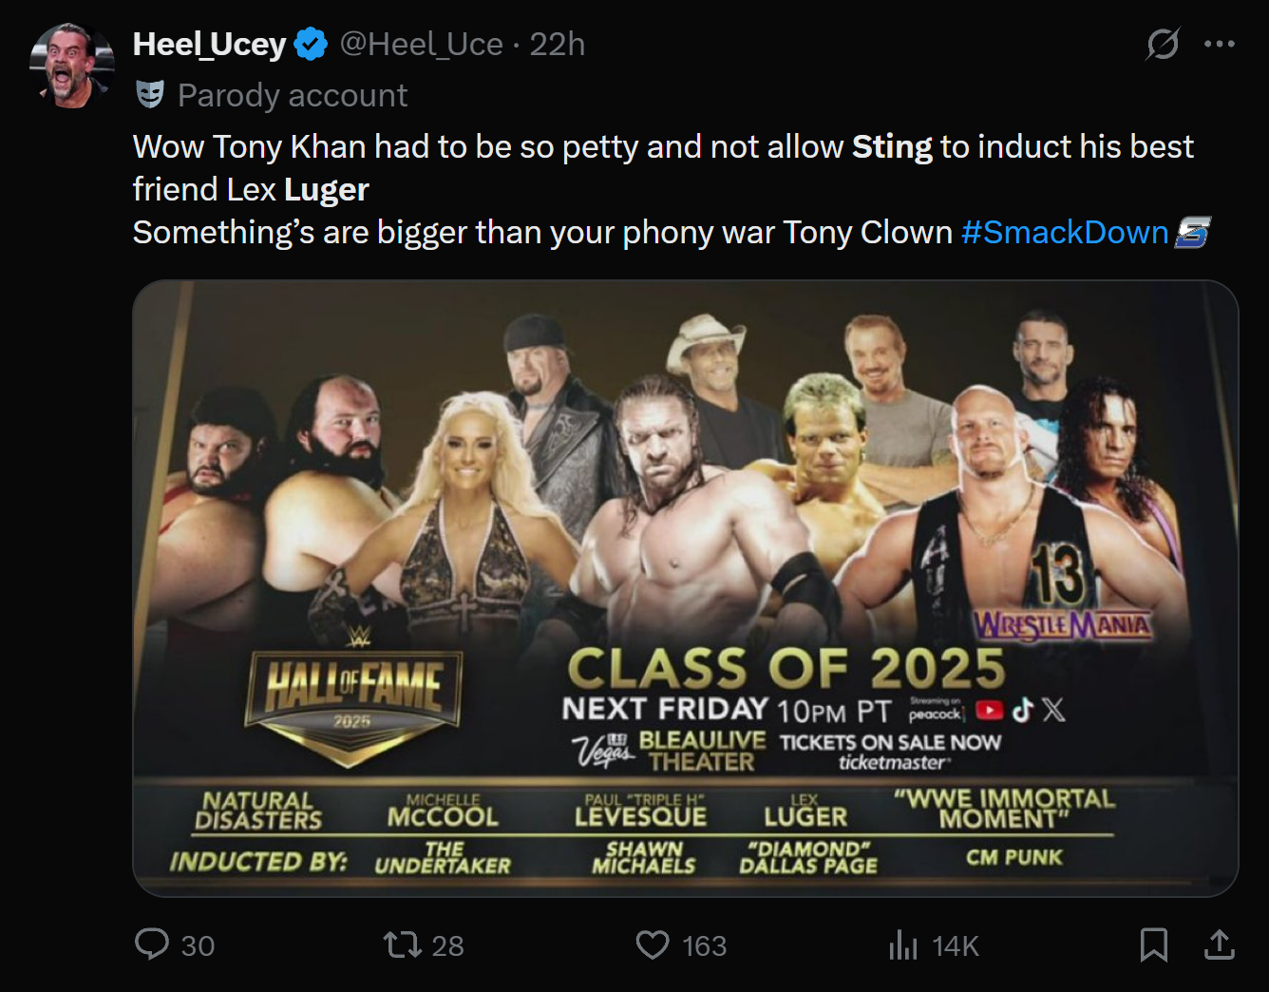Select the Parody account label

tap(293, 95)
